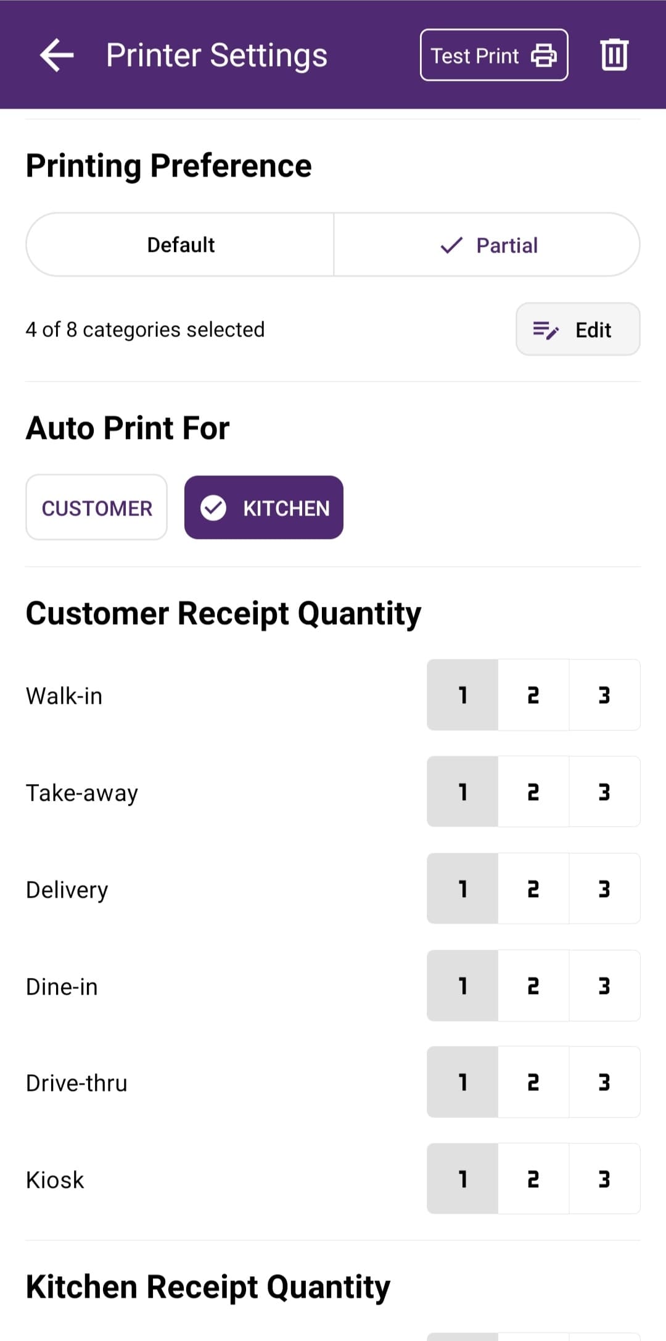Set Walk-in receipt quantity to 2
Viewport: 666px width, 1341px height.
pyautogui.click(x=533, y=695)
